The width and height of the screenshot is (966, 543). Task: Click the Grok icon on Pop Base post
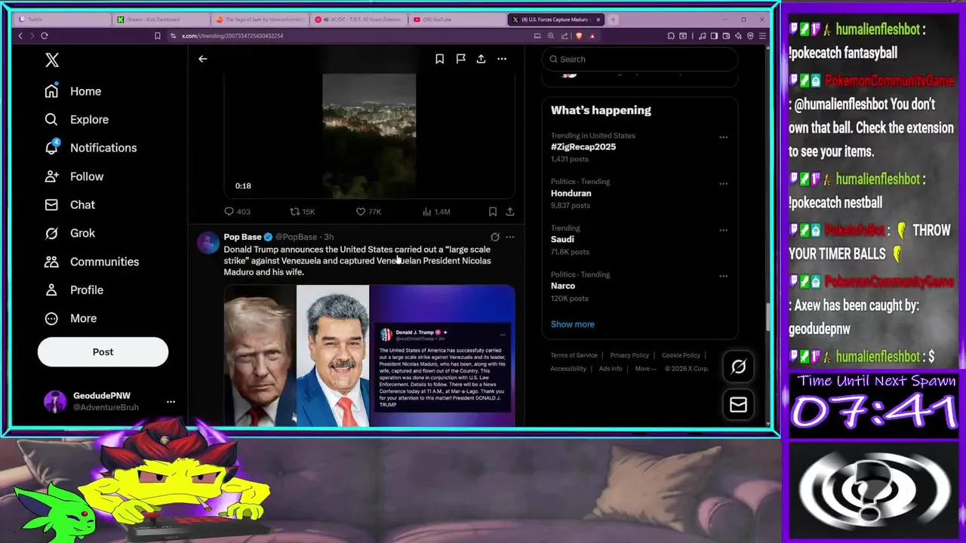pyautogui.click(x=494, y=237)
